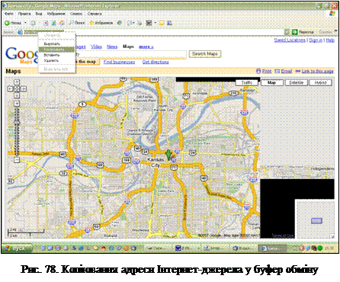Pan map right with arrow control

(24, 88)
